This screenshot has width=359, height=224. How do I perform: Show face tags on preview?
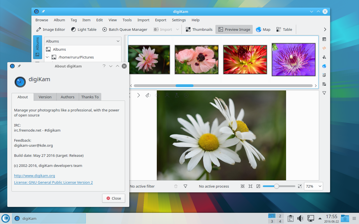167,95
